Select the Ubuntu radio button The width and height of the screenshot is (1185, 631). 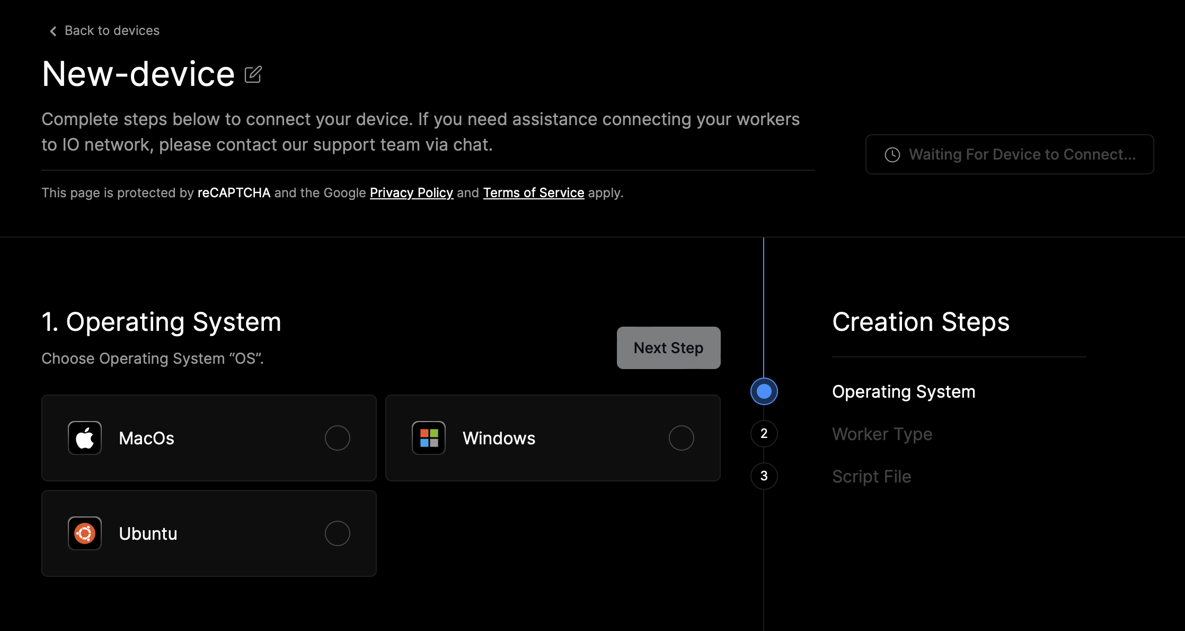click(x=338, y=533)
